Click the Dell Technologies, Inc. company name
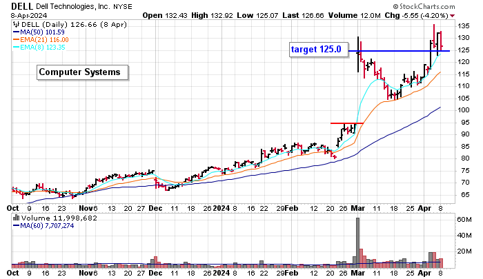 coord(73,6)
